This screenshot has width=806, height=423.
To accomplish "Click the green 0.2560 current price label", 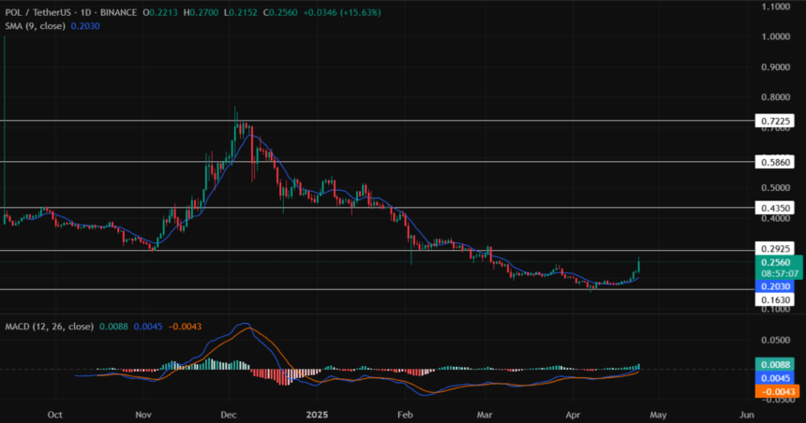I will (x=774, y=264).
